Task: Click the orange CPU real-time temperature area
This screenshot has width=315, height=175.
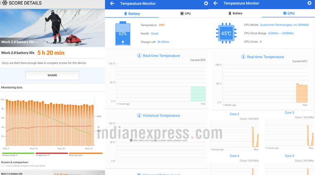Action: [302, 93]
